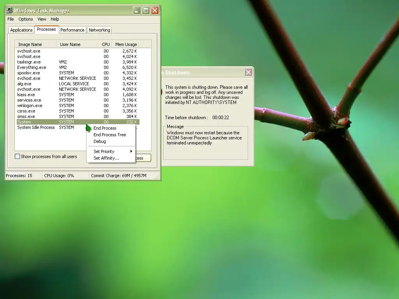Screen dimensions: 399x299
Task: Open the Help menu
Action: click(x=55, y=19)
